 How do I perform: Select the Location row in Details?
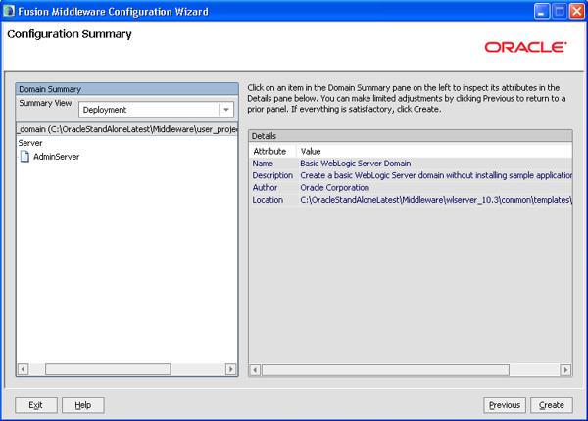pos(269,200)
